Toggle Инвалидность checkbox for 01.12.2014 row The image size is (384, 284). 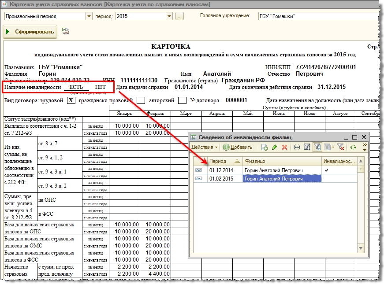[x=326, y=170]
